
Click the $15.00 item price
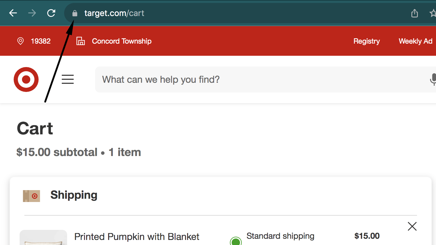point(367,236)
